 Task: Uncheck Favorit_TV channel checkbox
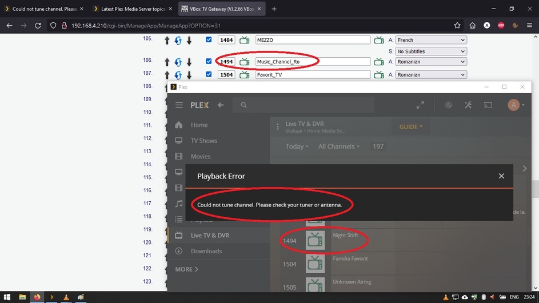tap(209, 74)
